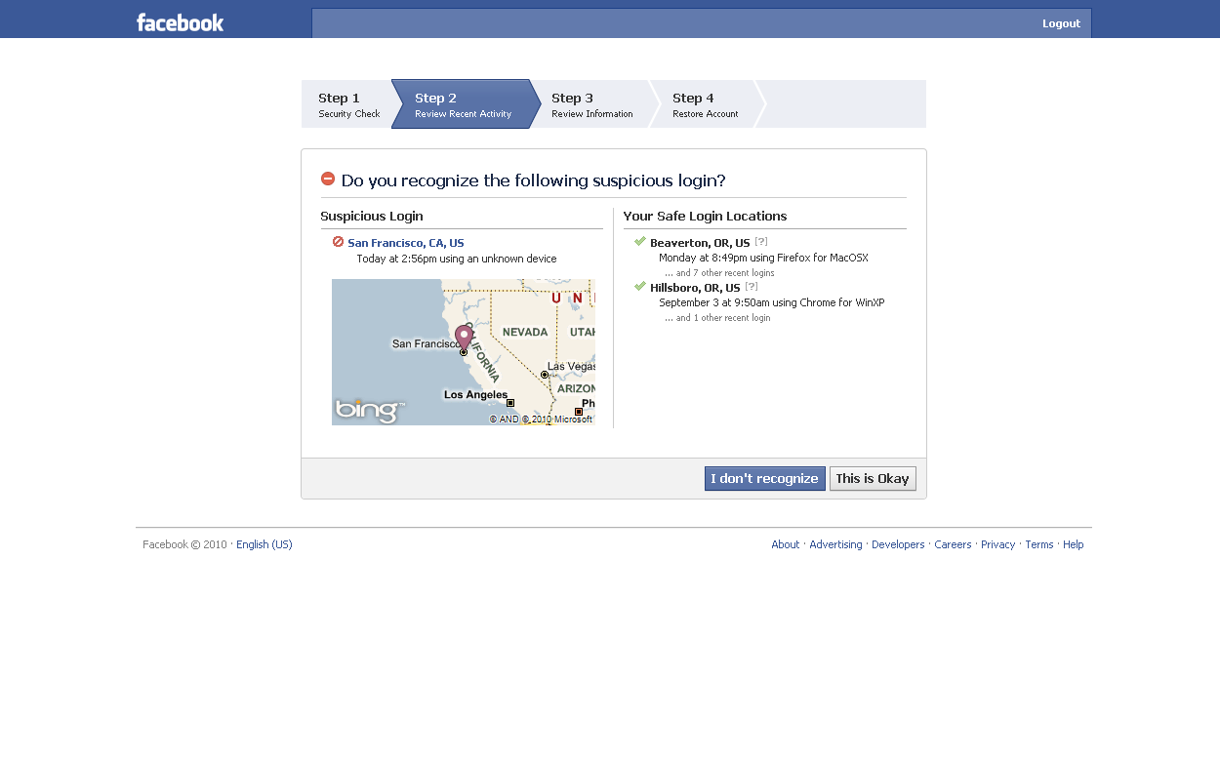Click the green checkmark beside Beaverton
Screen dimensions: 1220x760
(640, 241)
